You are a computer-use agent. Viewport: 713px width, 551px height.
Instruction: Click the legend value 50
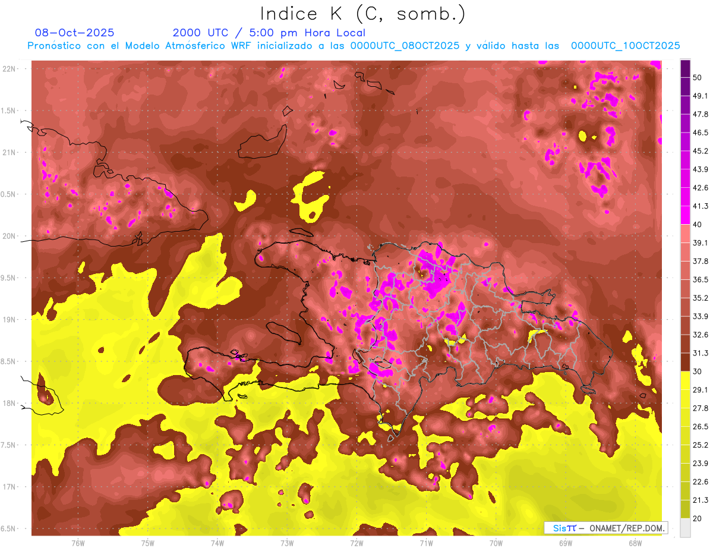pos(698,78)
